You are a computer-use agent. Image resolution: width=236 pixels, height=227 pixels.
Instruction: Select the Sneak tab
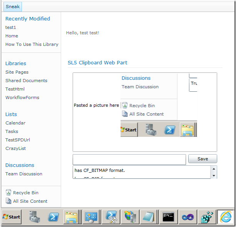(13, 7)
